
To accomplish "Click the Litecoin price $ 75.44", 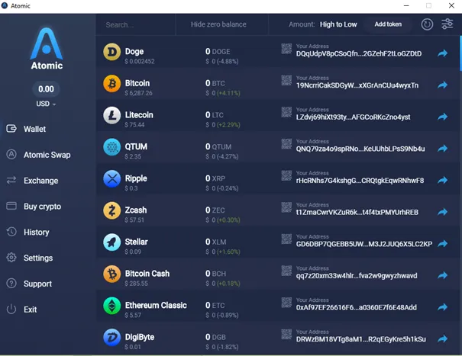I will tap(134, 125).
